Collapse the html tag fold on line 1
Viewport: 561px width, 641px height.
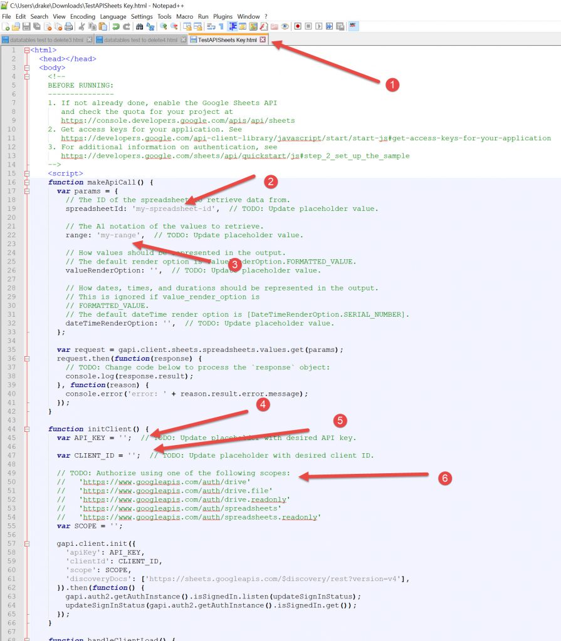pyautogui.click(x=26, y=50)
